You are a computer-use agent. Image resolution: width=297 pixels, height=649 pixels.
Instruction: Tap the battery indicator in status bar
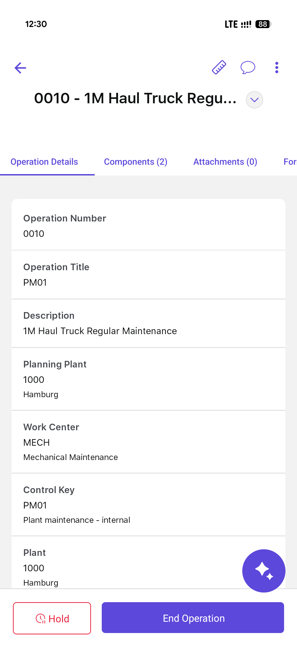tap(263, 24)
